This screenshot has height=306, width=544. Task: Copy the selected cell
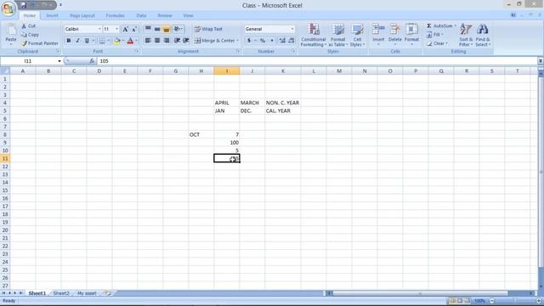tap(30, 35)
